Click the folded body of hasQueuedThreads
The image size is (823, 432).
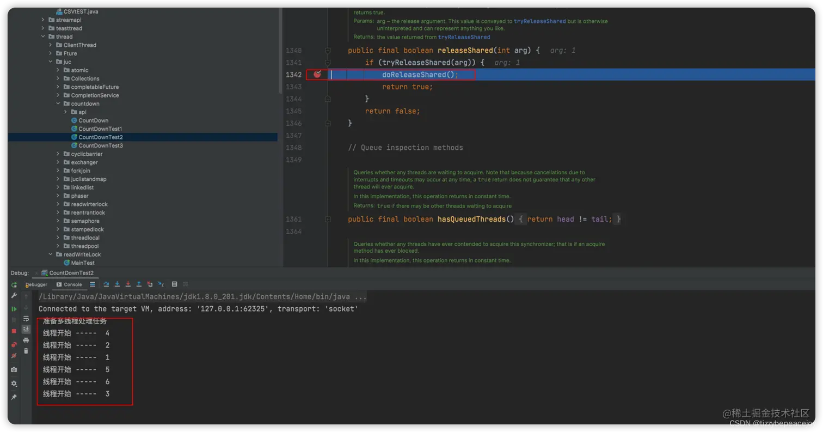pos(570,219)
